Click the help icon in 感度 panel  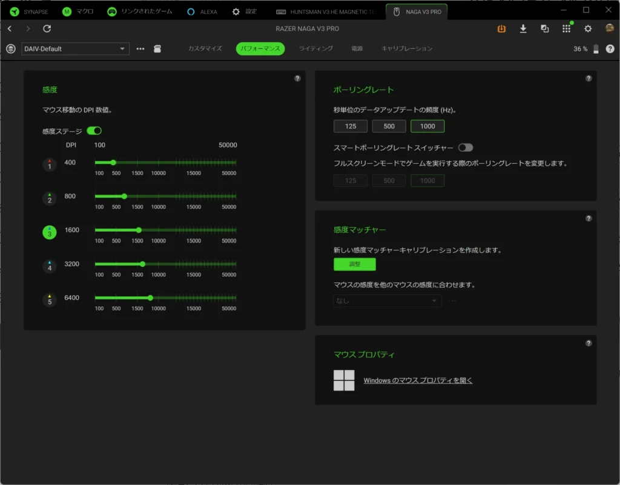click(297, 78)
